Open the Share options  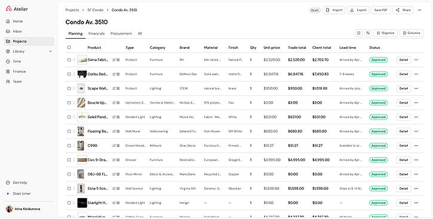(403, 10)
